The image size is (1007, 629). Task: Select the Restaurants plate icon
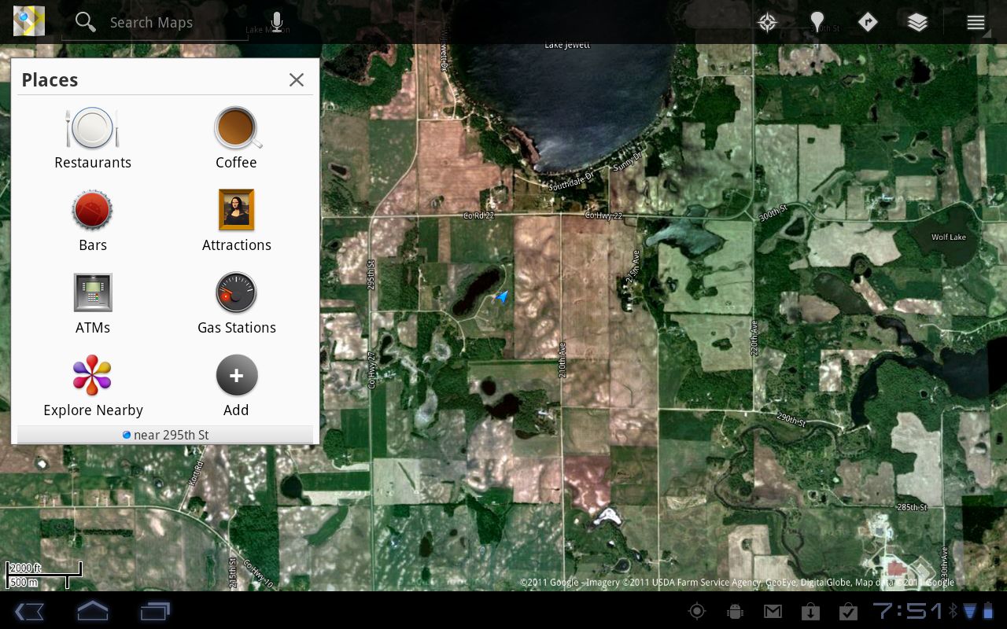[93, 128]
